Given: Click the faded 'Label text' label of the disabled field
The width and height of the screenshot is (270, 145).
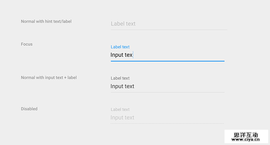Looking at the screenshot, I should pyautogui.click(x=120, y=109).
